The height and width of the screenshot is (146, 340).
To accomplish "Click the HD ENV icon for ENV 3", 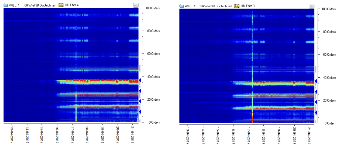I will pyautogui.click(x=237, y=6).
